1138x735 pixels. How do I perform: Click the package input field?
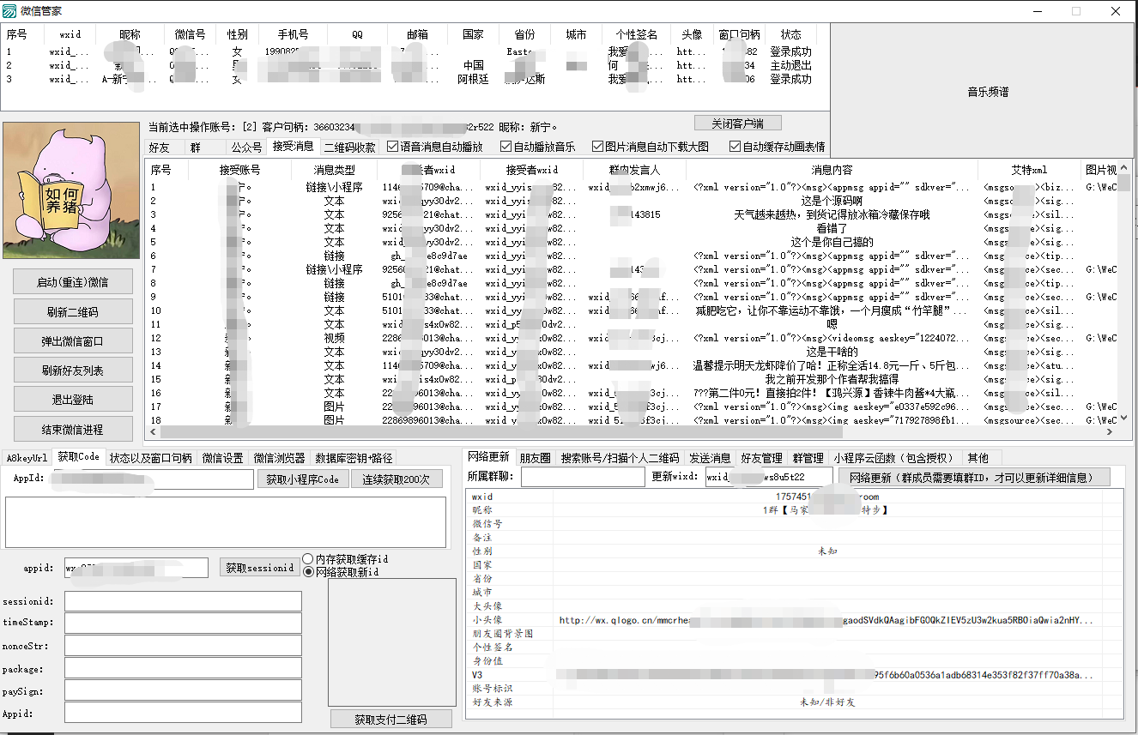(183, 668)
